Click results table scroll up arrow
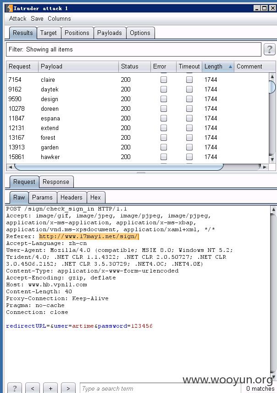Image resolution: width=277 pixels, height=393 pixels. pos(272,76)
